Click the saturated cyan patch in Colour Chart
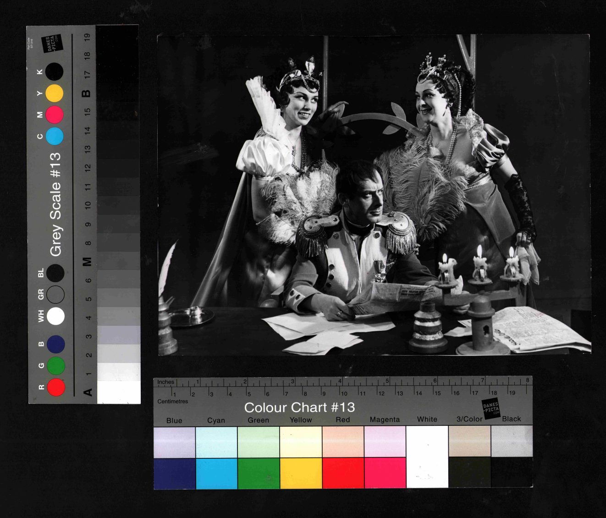 point(216,473)
